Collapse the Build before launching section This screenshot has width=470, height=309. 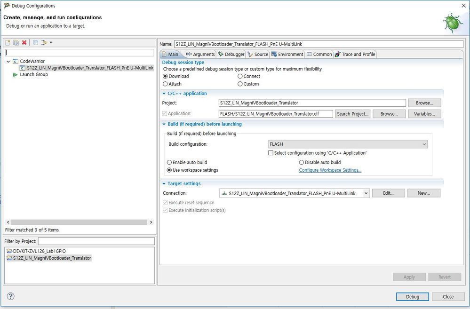pos(164,124)
